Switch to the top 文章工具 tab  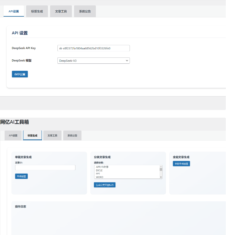coord(61,11)
